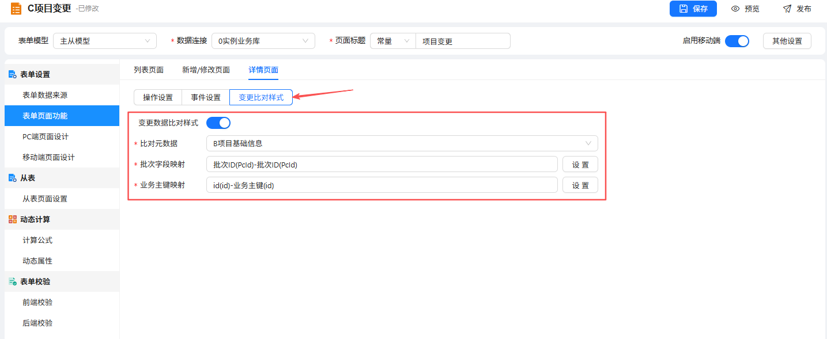Switch to the 列表页面 tab

149,70
